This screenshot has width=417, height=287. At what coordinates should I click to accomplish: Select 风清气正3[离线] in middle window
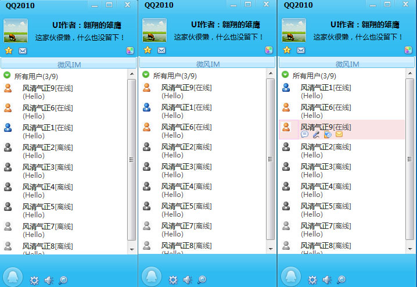(203, 170)
